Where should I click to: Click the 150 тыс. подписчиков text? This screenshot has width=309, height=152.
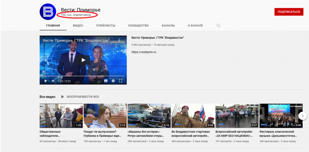click(x=76, y=15)
